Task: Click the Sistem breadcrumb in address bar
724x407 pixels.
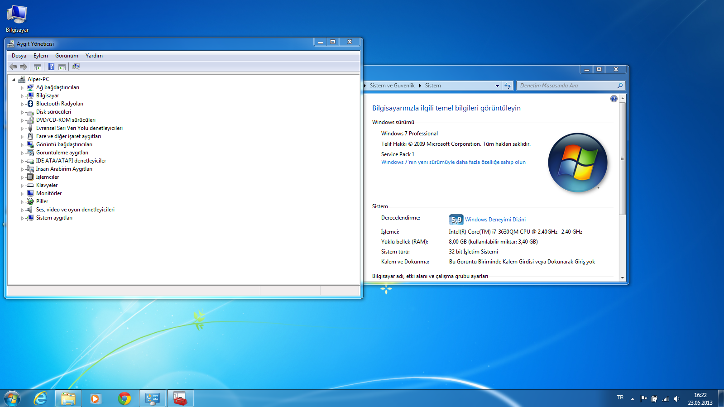Action: coord(433,86)
